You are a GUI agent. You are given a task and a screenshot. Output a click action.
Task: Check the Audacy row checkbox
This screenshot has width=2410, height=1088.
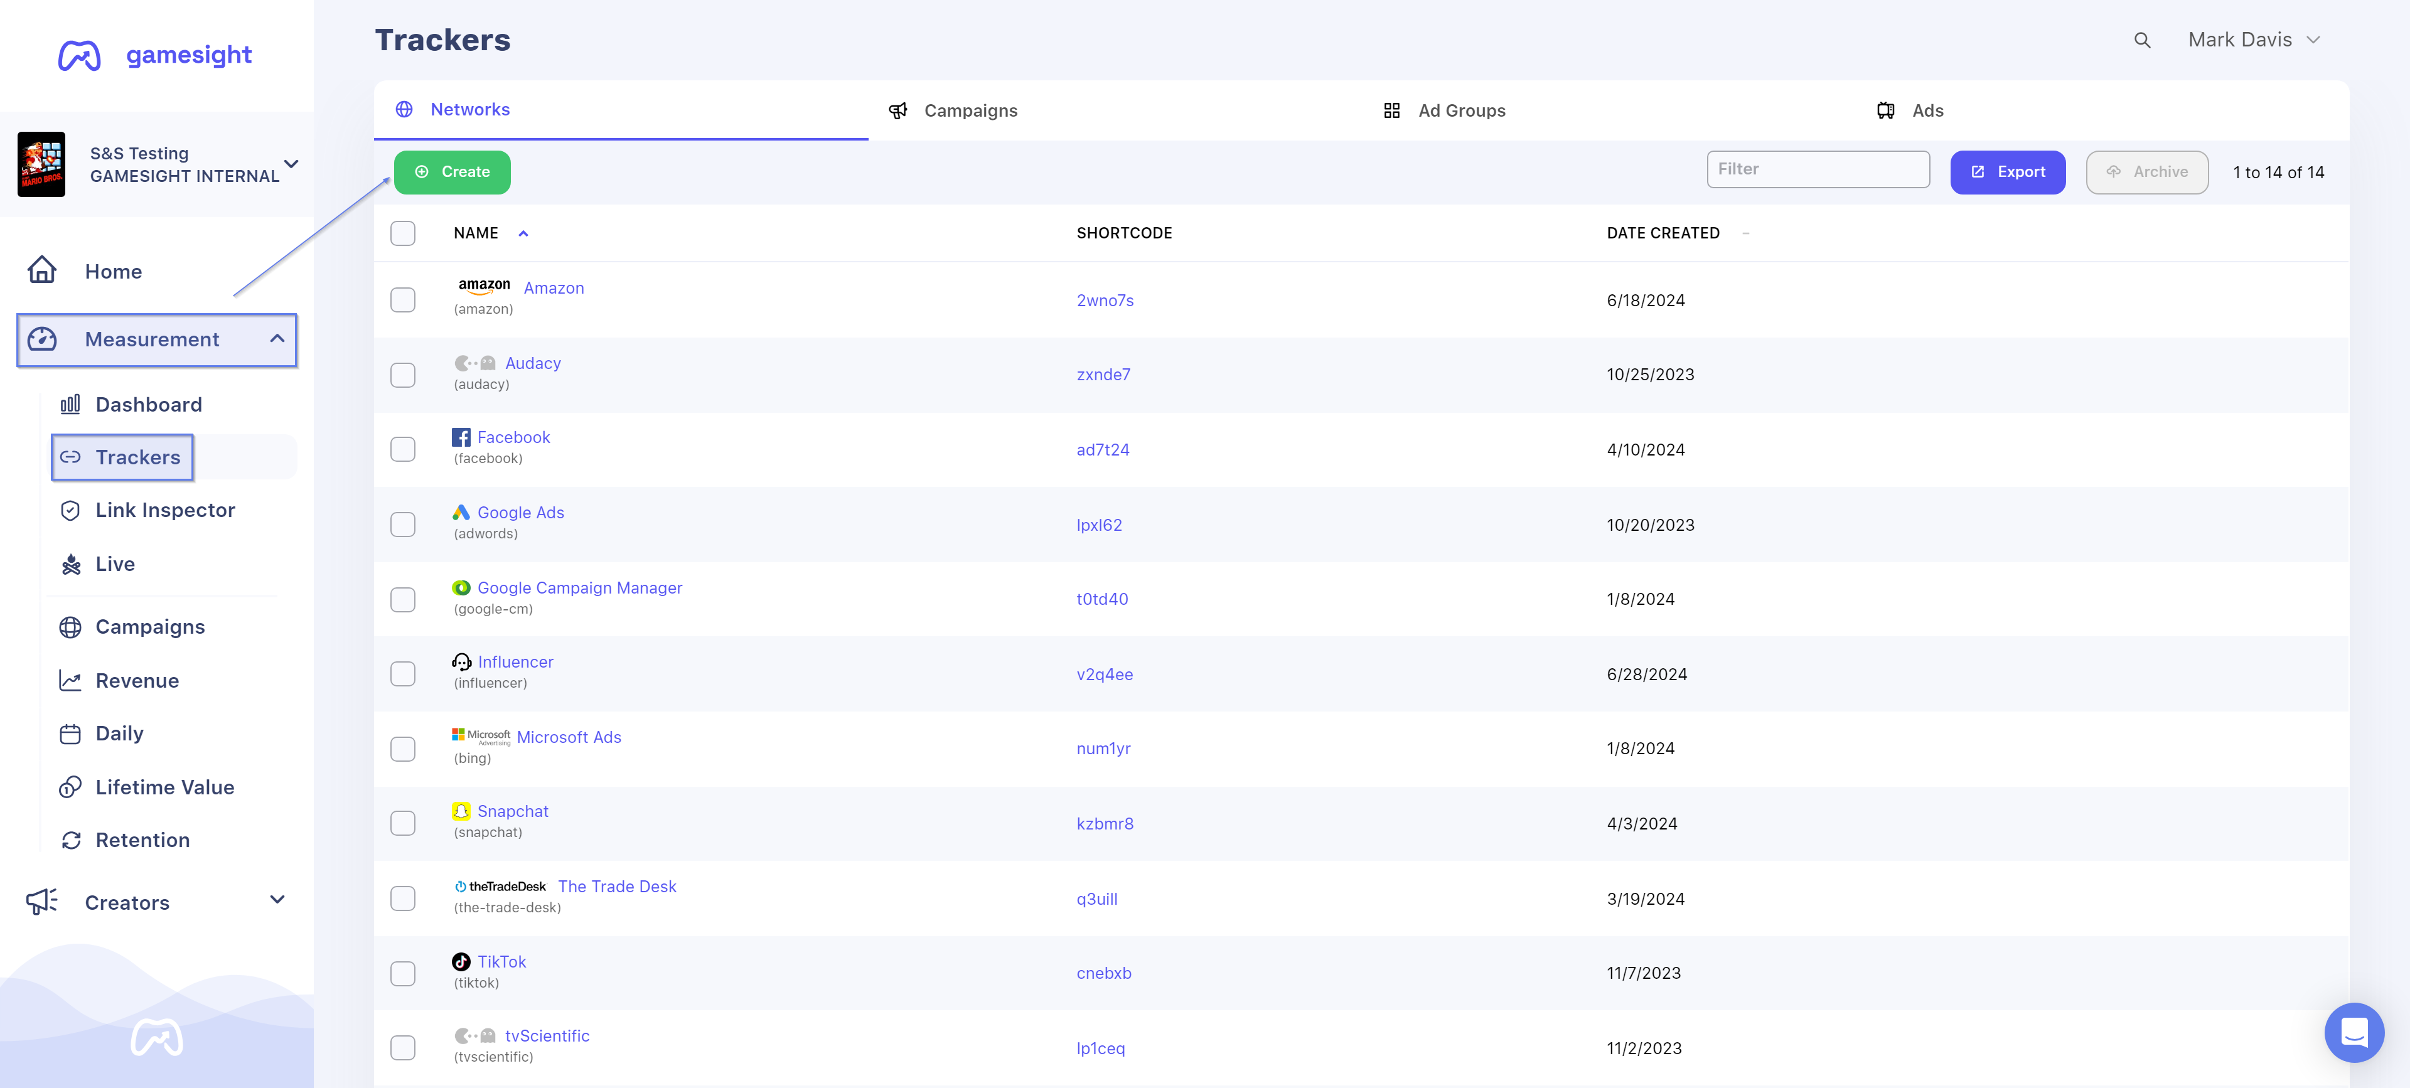402,374
